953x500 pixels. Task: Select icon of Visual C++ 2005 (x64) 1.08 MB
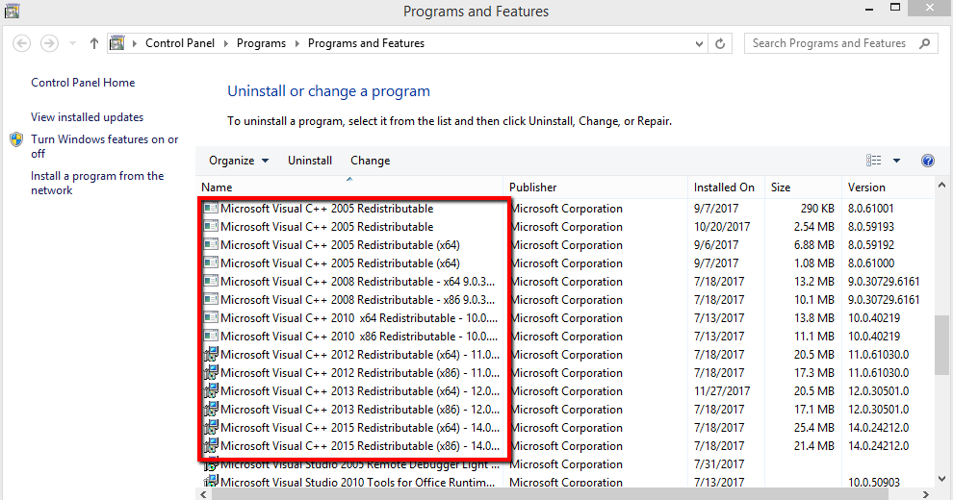coord(210,262)
